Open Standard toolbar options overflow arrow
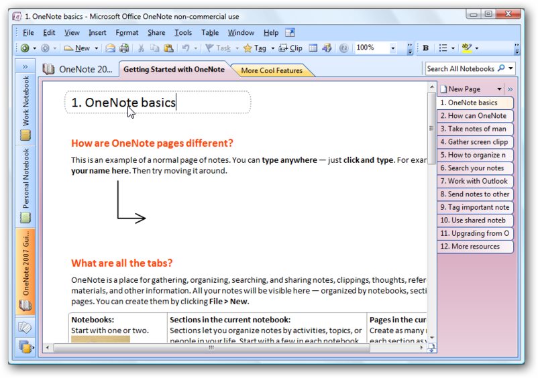 coord(410,48)
